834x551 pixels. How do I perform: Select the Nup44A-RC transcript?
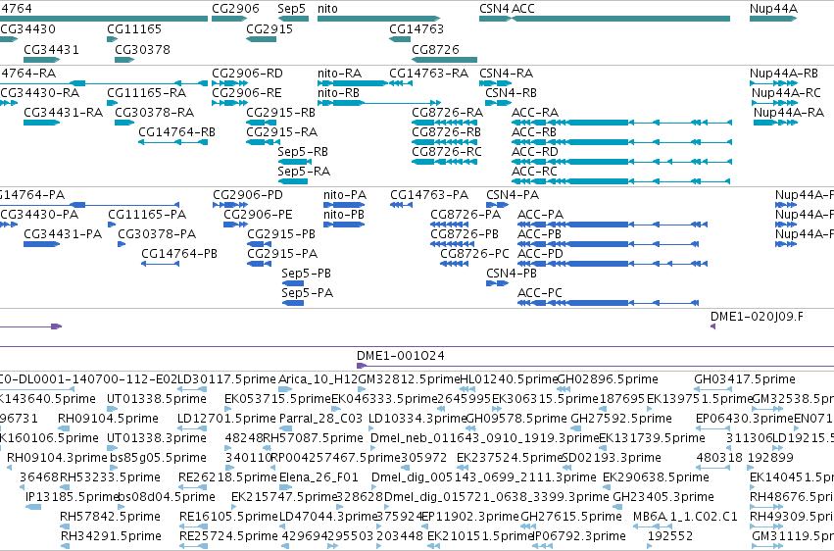(x=786, y=93)
